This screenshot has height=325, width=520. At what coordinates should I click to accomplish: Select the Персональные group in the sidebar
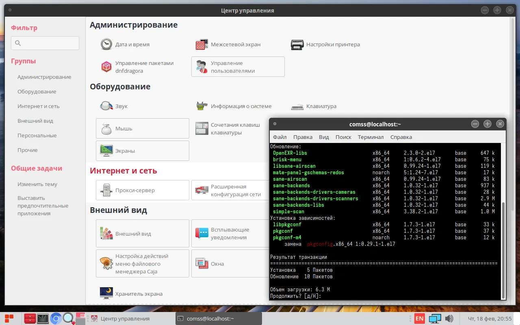point(37,135)
